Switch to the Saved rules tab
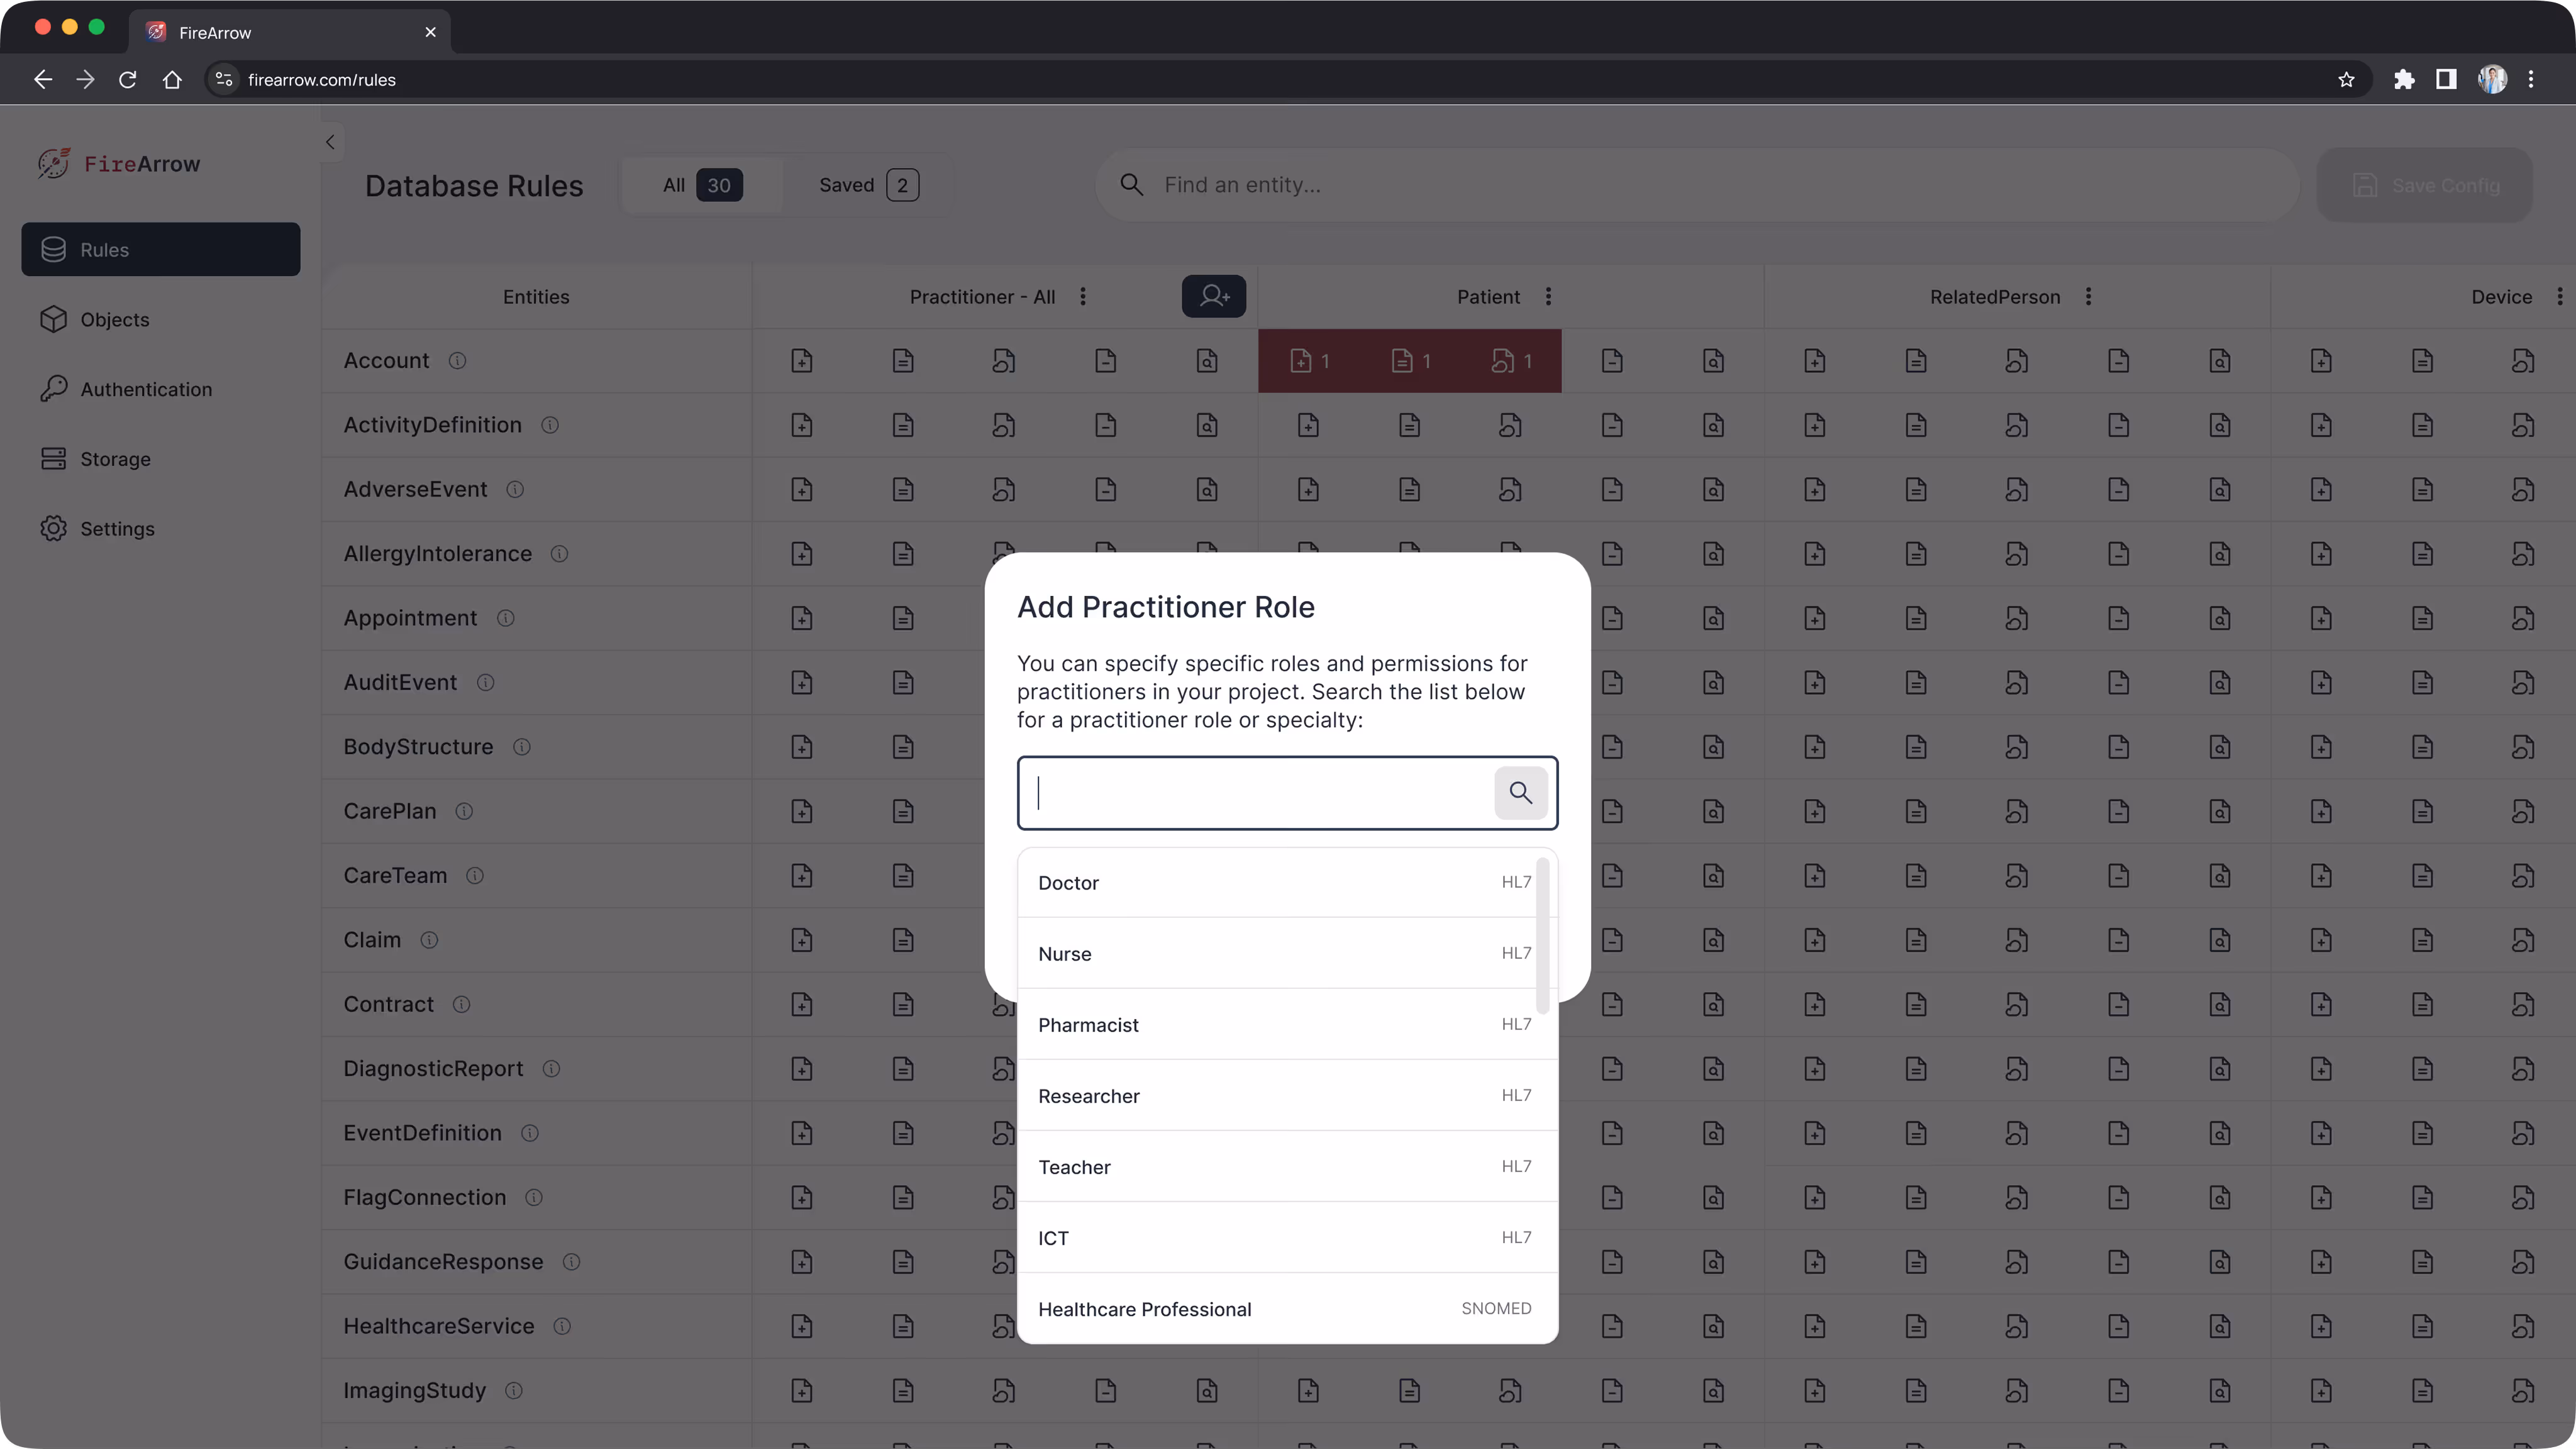 (x=869, y=185)
